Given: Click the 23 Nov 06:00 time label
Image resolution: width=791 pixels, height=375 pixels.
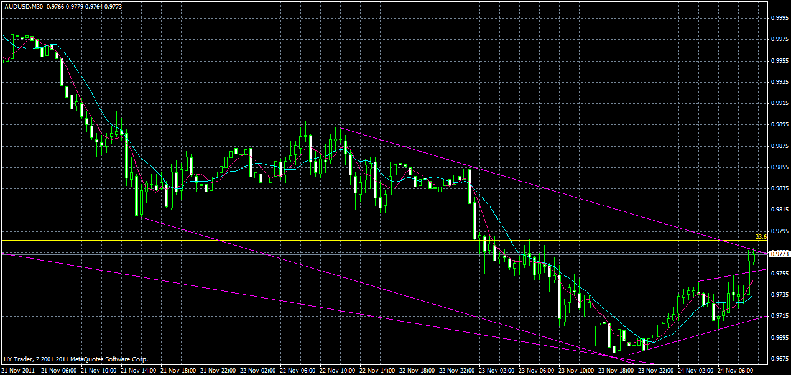Looking at the screenshot, I should (537, 369).
